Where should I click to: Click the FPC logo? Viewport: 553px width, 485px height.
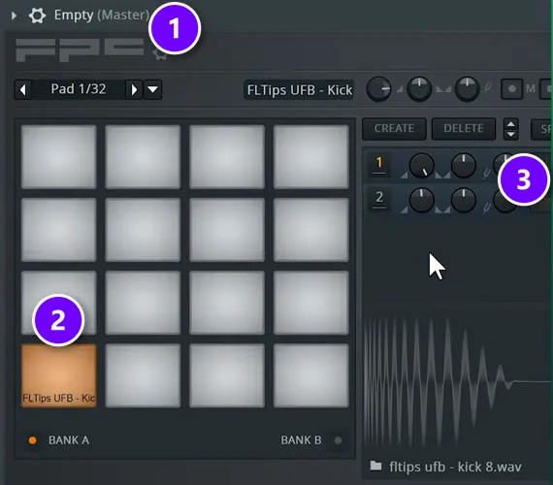(x=80, y=50)
